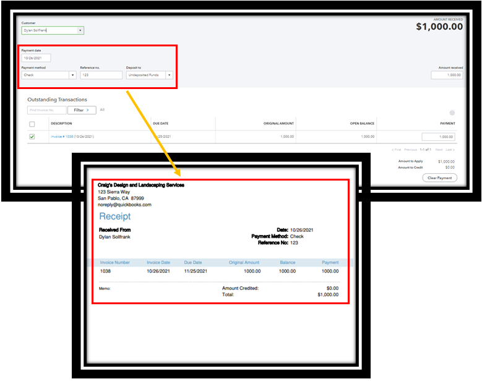Go to Previous page link

pos(410,150)
